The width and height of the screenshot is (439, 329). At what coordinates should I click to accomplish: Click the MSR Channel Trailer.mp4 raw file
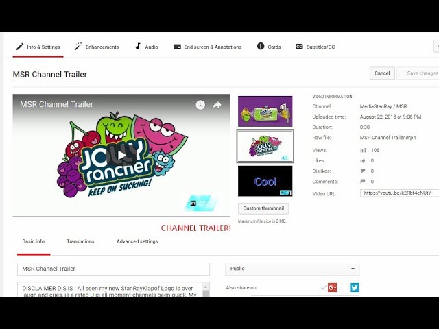388,138
